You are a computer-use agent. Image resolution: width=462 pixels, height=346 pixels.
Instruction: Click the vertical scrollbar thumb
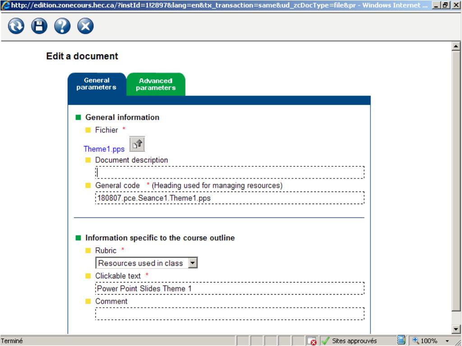click(x=456, y=180)
